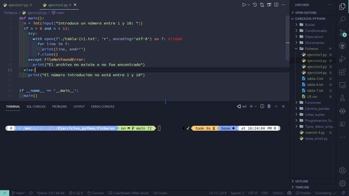This screenshot has width=349, height=196.
Task: Click the main branch in status bar
Action: (18, 193)
